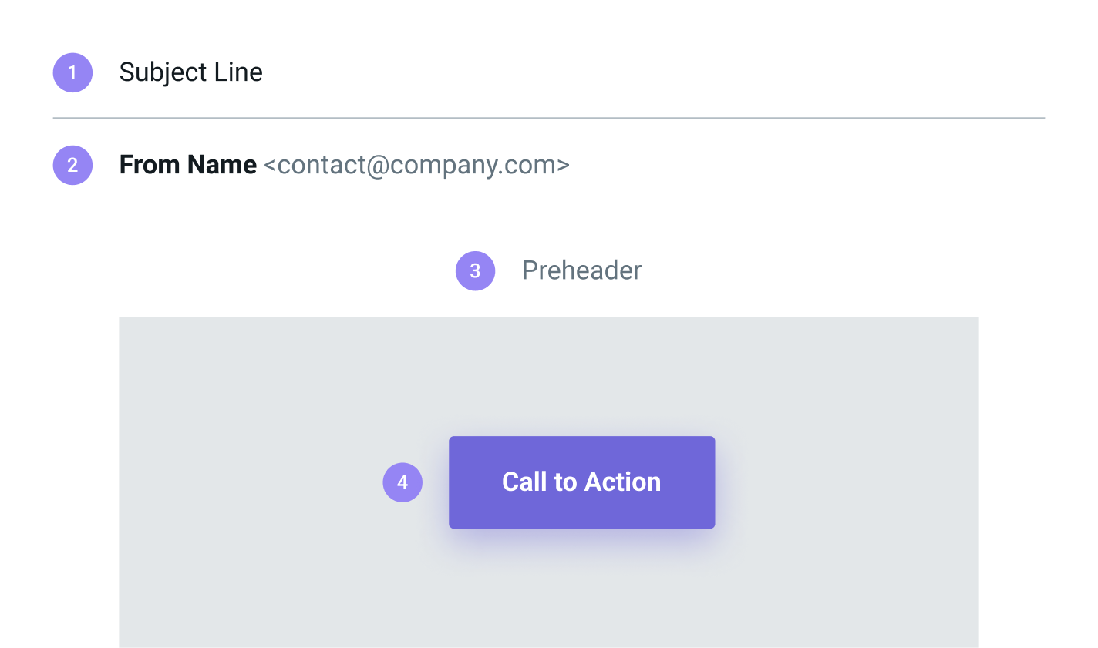Click the closing angle bracket after company.com
The width and height of the screenshot is (1098, 648).
[x=564, y=166]
